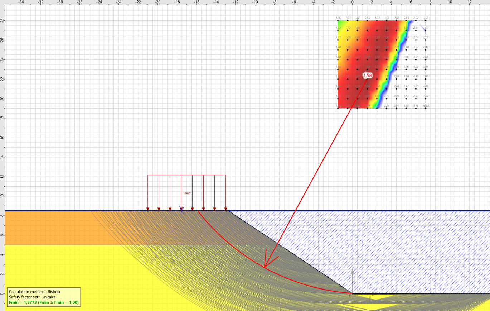
Task: Click the green Fmin = 1,5773 result text
Action: (44, 303)
